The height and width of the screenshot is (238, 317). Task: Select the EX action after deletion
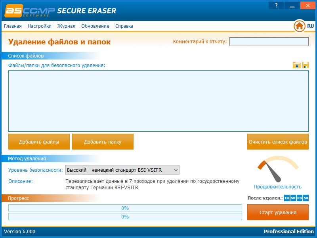(286, 198)
